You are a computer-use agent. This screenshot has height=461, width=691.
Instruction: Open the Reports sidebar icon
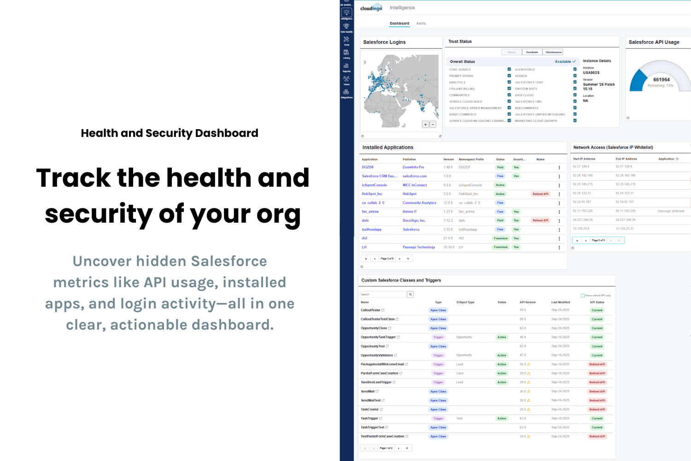(x=346, y=67)
